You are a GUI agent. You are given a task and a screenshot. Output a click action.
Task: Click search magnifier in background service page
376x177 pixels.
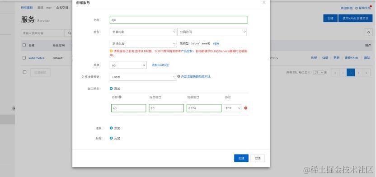pyautogui.click(x=70, y=33)
